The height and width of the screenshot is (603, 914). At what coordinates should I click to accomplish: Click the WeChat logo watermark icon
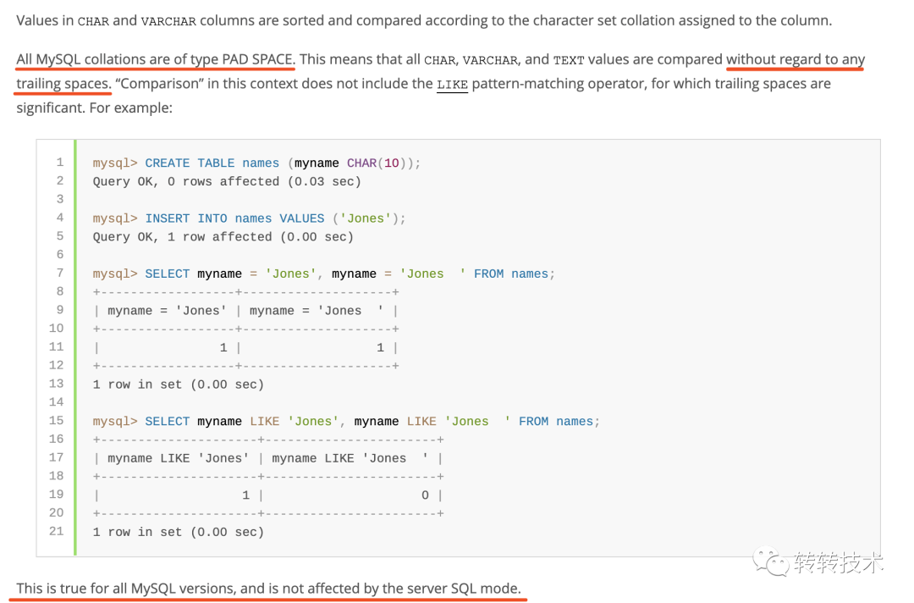point(772,562)
